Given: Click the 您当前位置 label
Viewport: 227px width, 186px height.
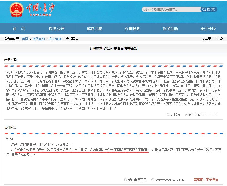Looking at the screenshot, I should point(12,39).
